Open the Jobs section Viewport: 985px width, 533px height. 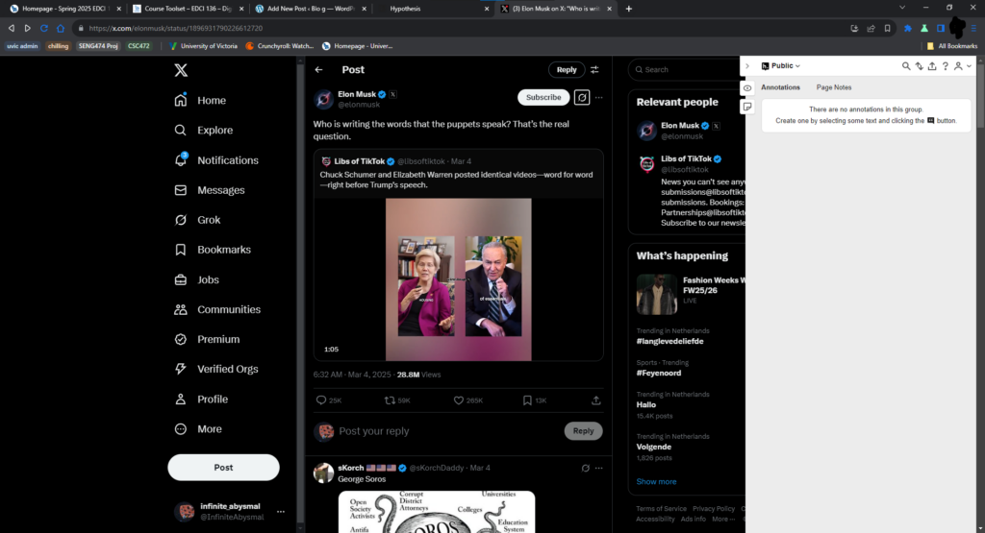(196, 279)
